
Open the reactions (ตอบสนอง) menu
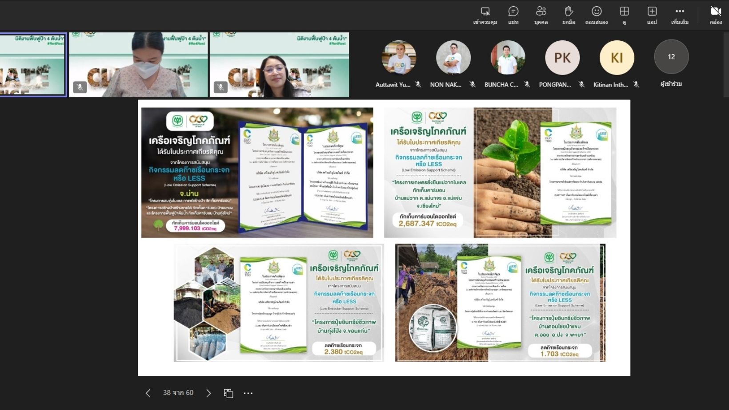click(x=596, y=15)
